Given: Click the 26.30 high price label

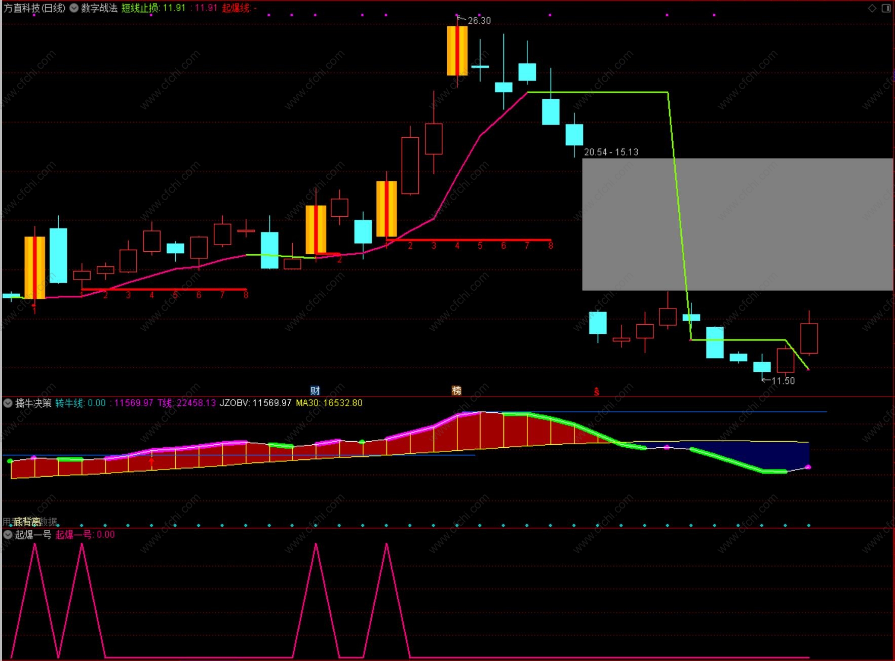Looking at the screenshot, I should 479,21.
